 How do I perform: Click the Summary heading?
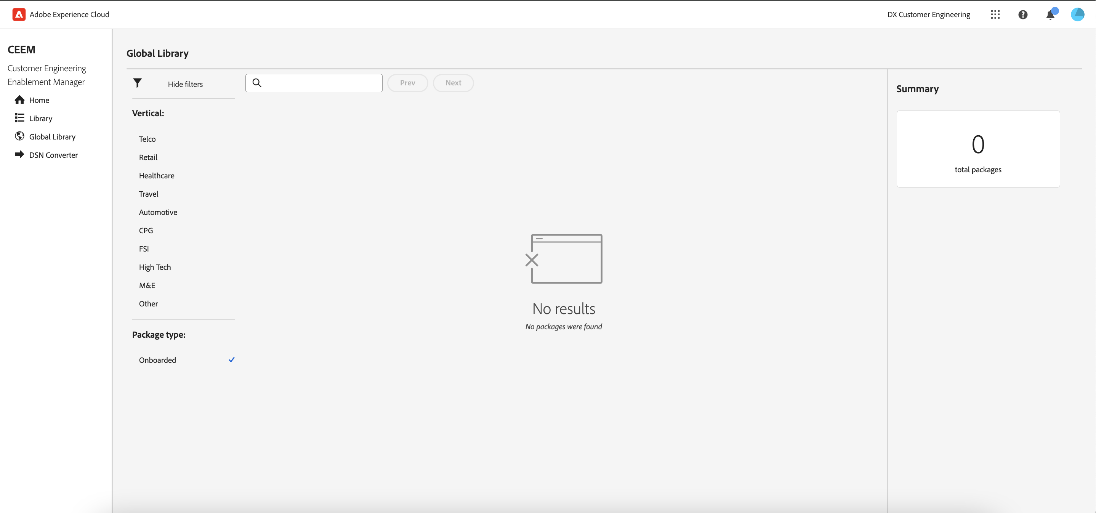point(917,89)
